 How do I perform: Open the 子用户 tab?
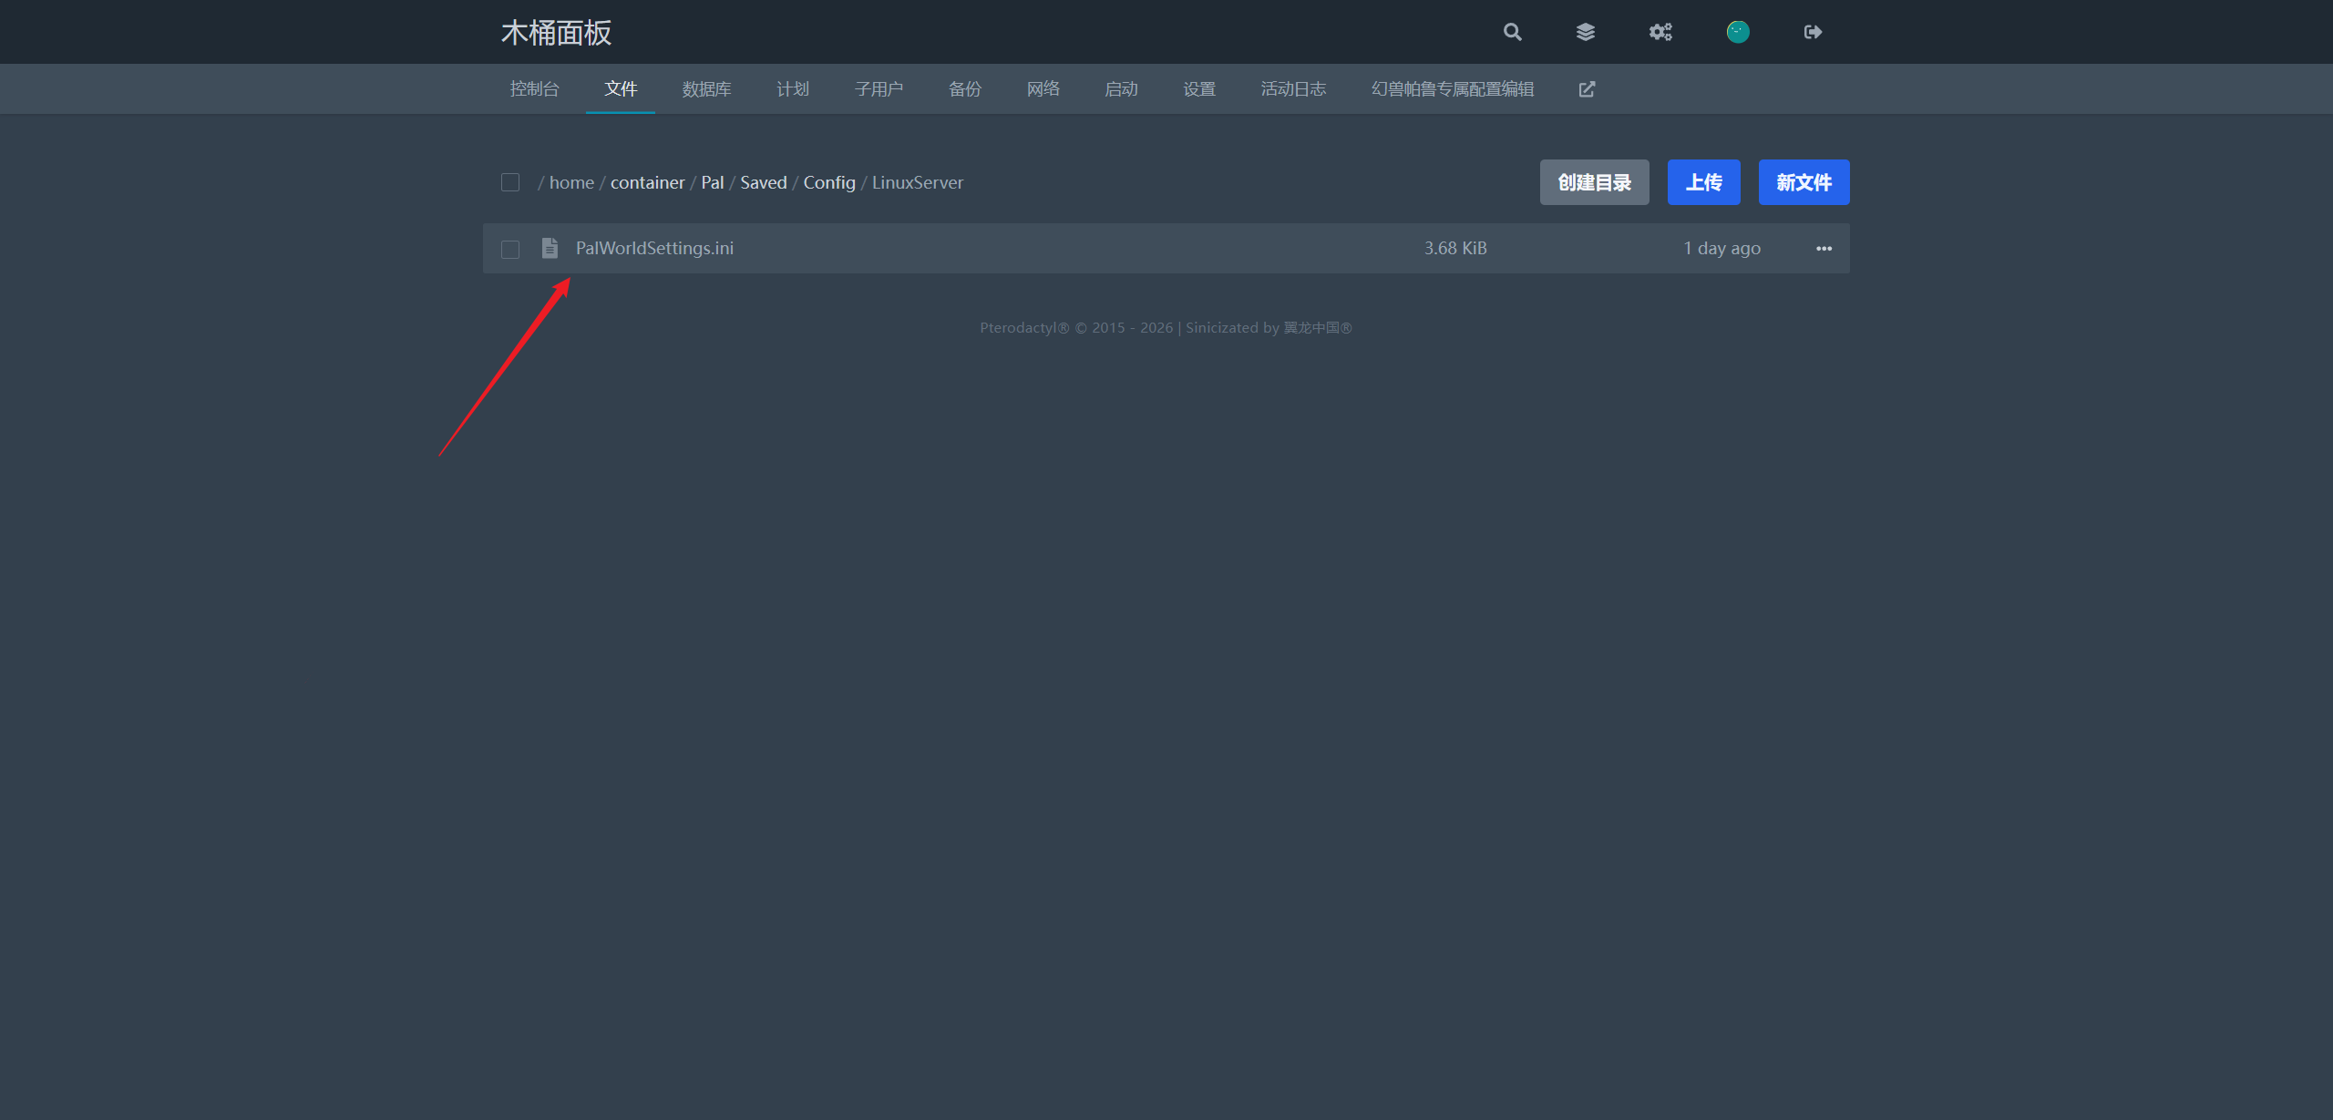pos(879,89)
